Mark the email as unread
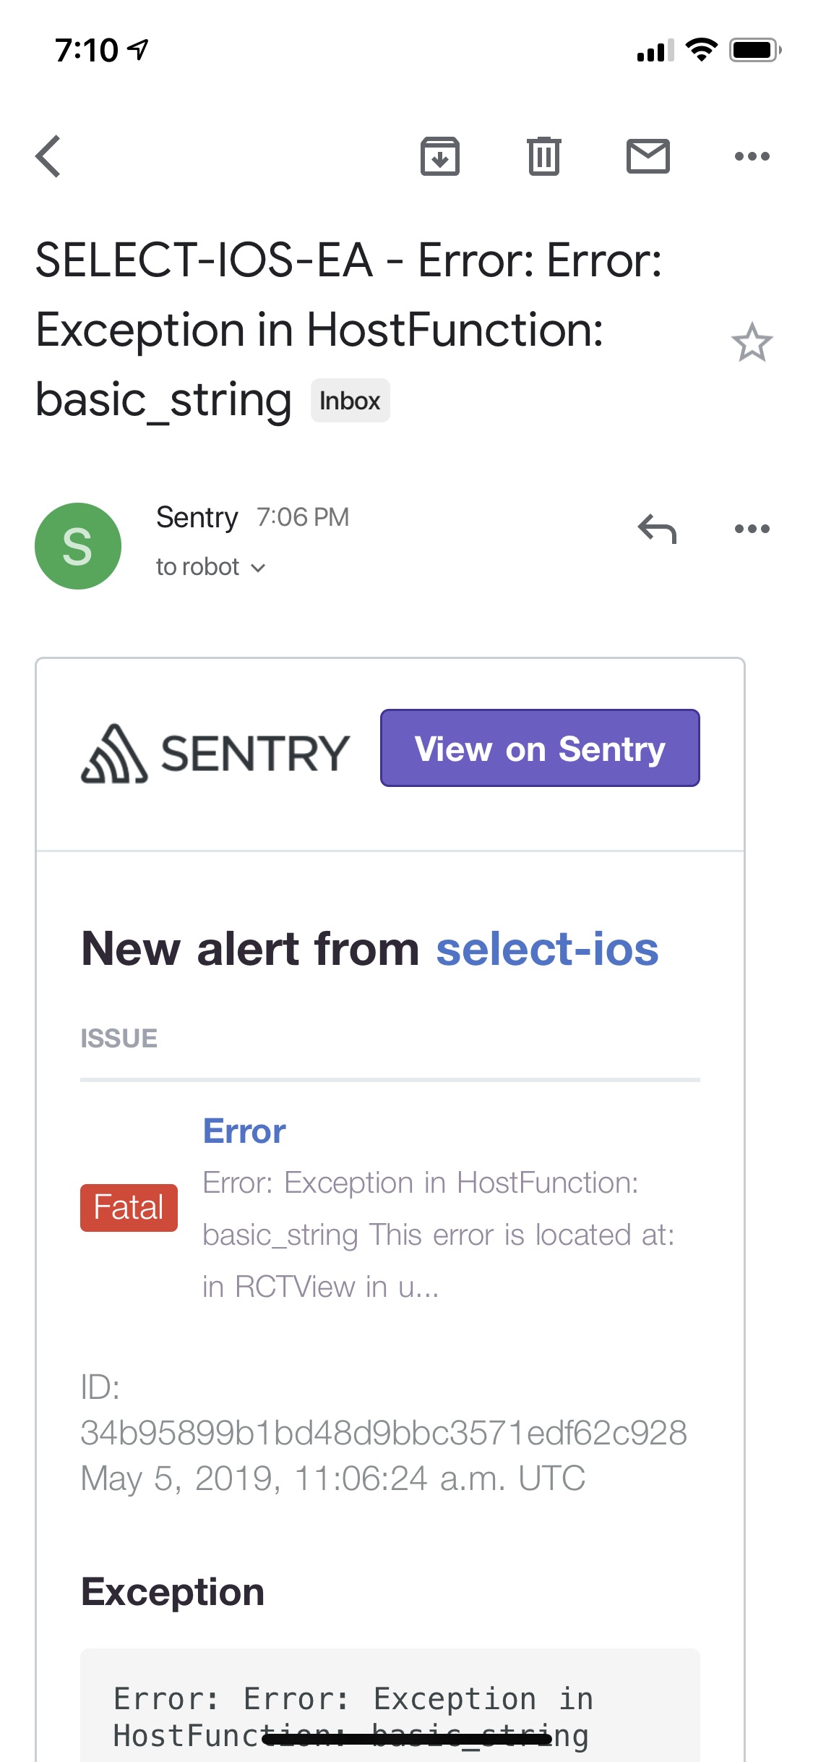The height and width of the screenshot is (1762, 813). (648, 156)
